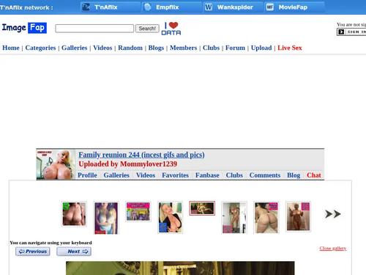Click the Search! button

point(147,29)
